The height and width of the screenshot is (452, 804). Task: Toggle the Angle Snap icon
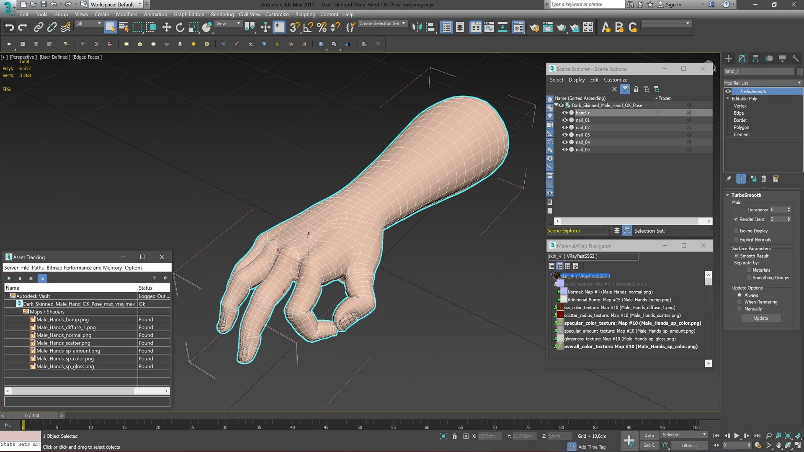point(308,28)
